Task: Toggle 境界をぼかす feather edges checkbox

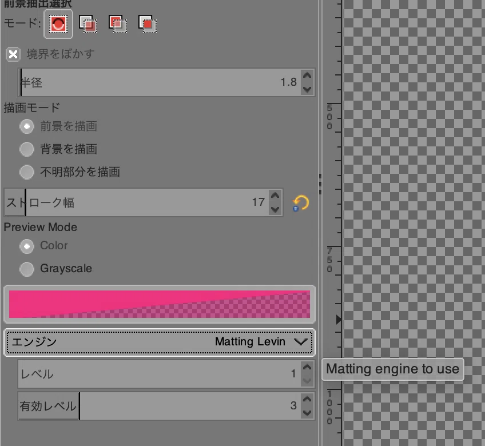Action: [13, 54]
